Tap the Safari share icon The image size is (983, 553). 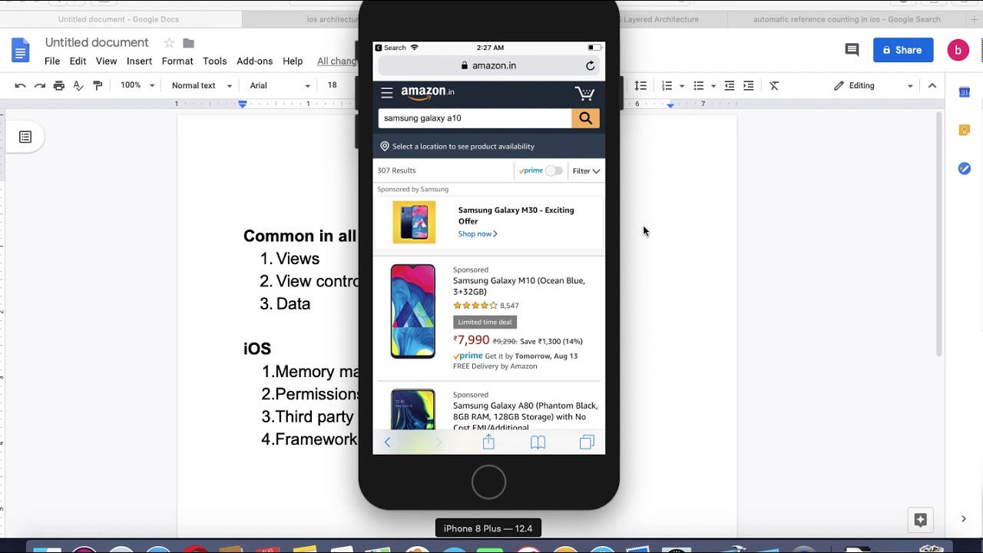point(488,442)
